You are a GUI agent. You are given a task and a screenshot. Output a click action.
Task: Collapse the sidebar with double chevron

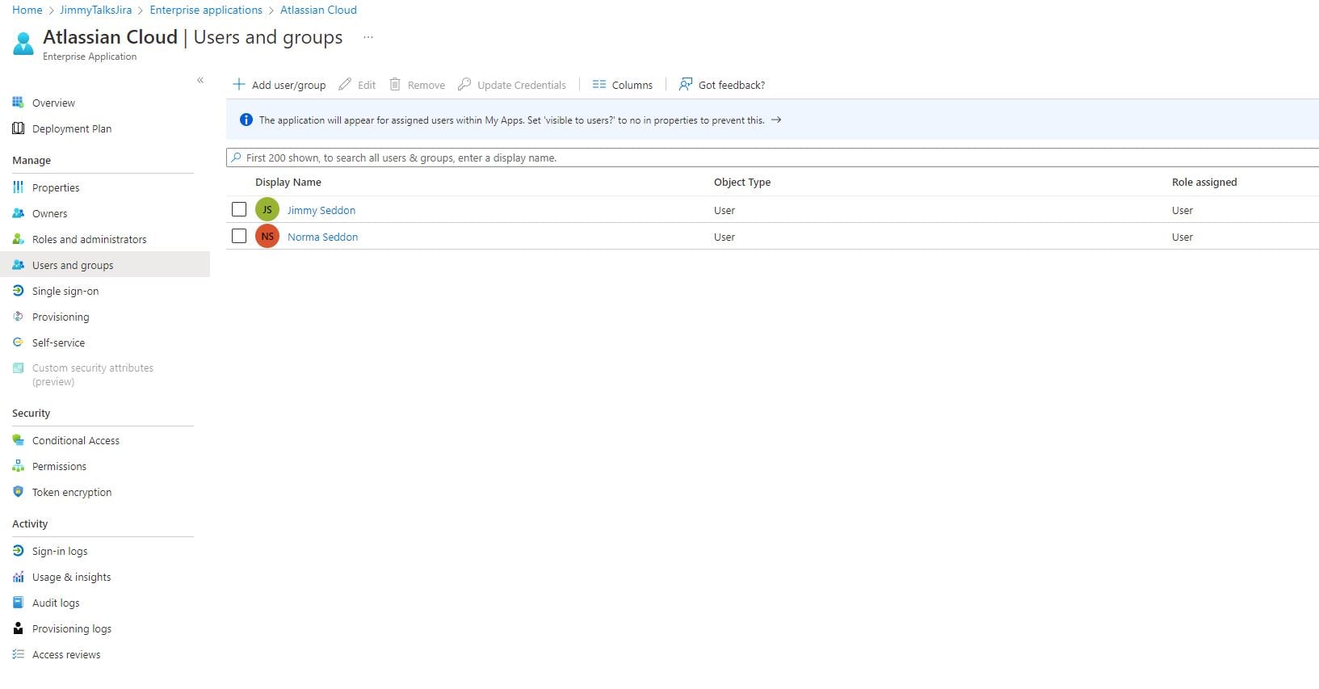[x=200, y=80]
